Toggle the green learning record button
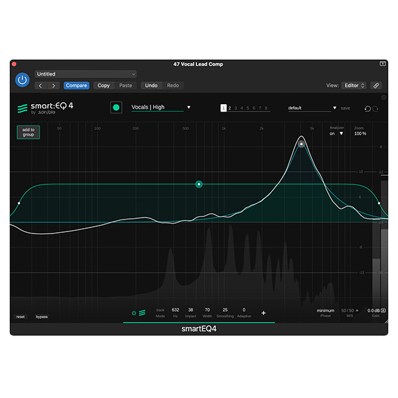This screenshot has height=398, width=398. click(116, 107)
